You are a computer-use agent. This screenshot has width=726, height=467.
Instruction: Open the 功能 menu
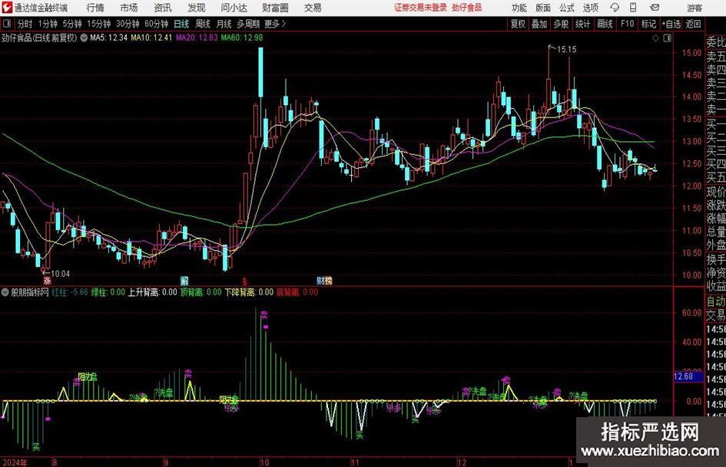[x=519, y=8]
